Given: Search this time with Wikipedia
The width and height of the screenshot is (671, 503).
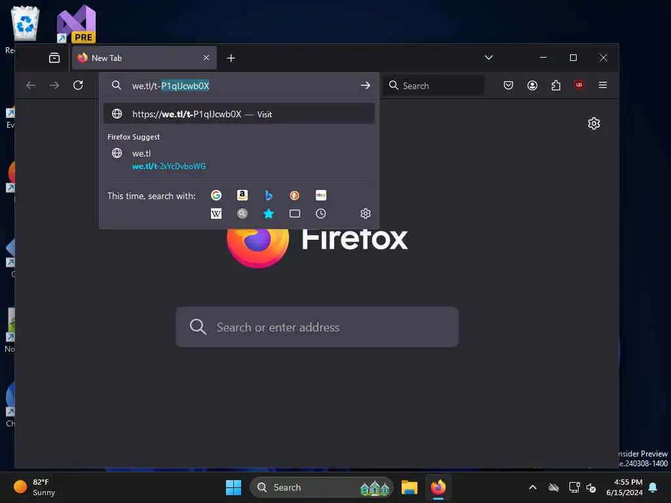Looking at the screenshot, I should click(216, 214).
